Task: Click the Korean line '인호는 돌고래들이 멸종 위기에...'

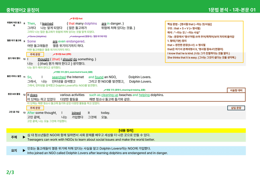Action: (89, 148)
